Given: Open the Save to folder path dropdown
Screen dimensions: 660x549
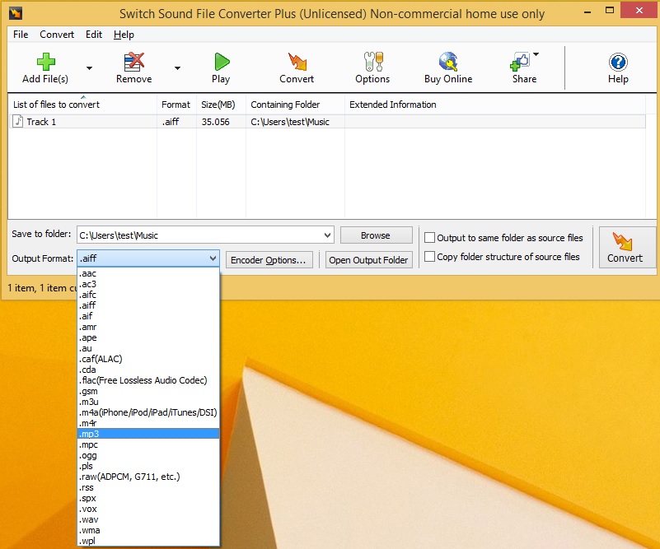Looking at the screenshot, I should coord(326,235).
